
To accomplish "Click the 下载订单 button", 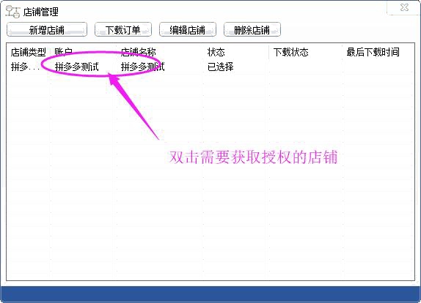I will [123, 29].
